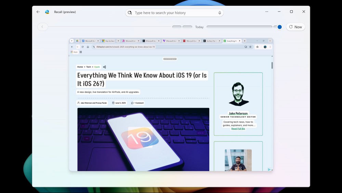View site information icon beside URL
342x193 pixels.
click(x=94, y=47)
